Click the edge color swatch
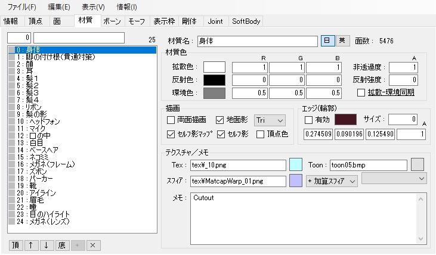 (x=345, y=119)
